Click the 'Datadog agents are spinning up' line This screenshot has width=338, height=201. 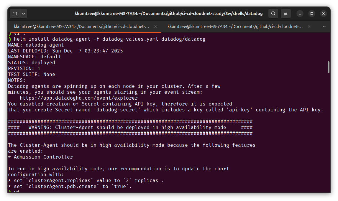point(114,86)
